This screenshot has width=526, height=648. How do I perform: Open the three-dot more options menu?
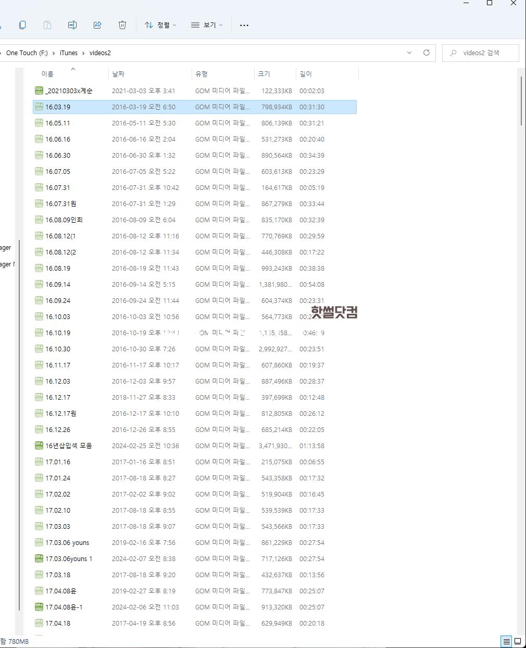tap(244, 25)
